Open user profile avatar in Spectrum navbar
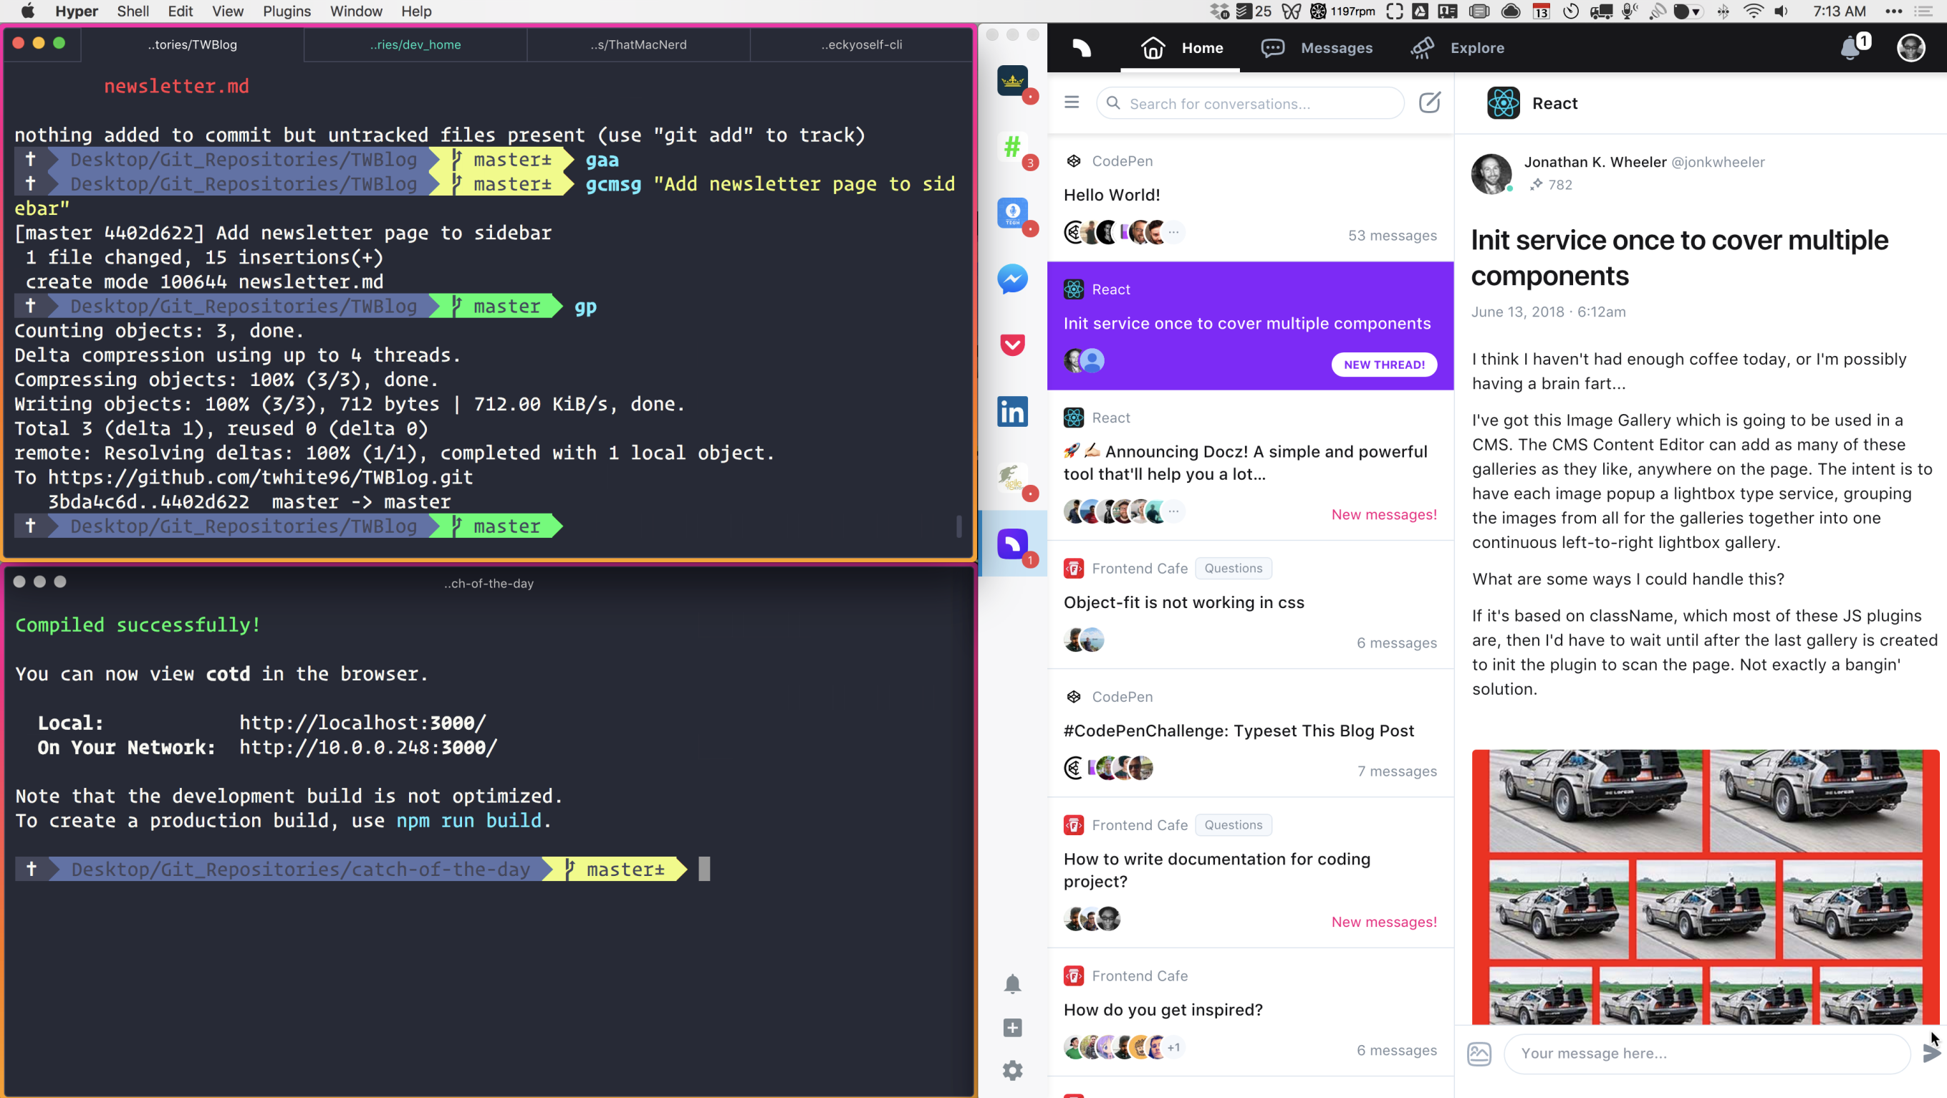This screenshot has width=1947, height=1098. point(1911,47)
